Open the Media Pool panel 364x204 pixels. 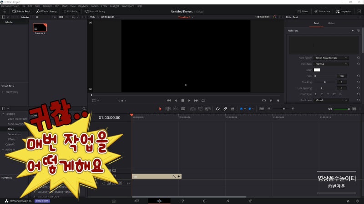21,11
